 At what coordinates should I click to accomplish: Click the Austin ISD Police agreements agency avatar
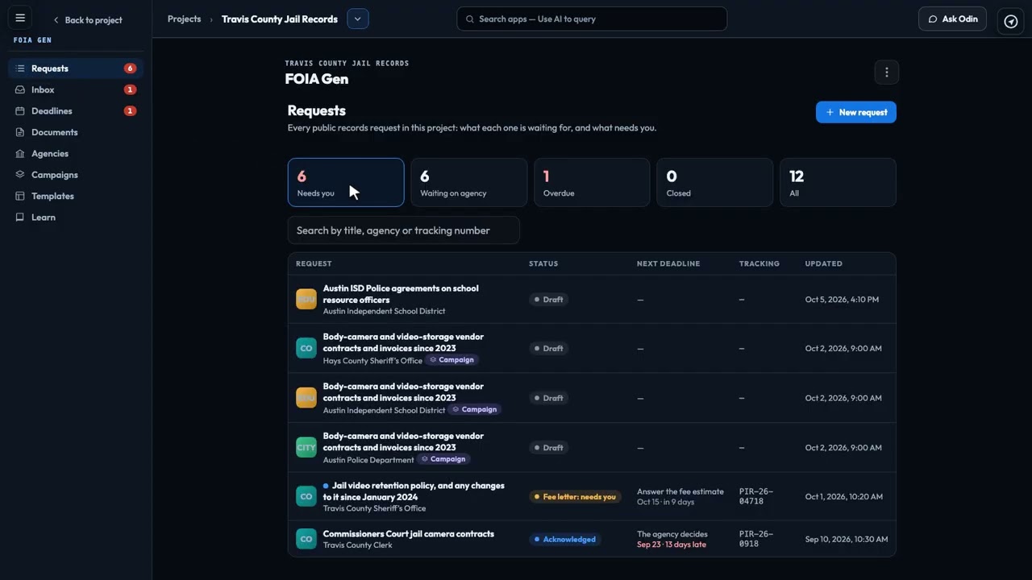pyautogui.click(x=306, y=299)
